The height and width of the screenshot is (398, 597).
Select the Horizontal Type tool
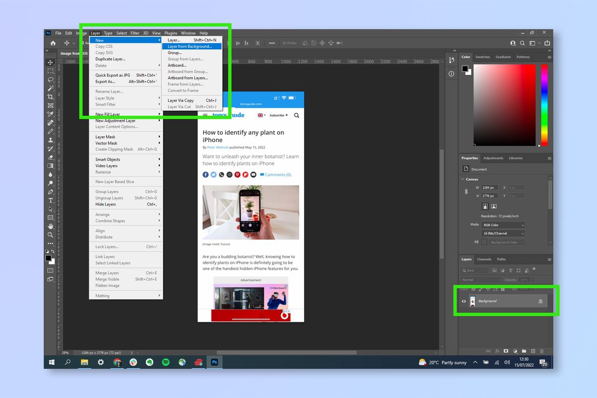(x=50, y=200)
